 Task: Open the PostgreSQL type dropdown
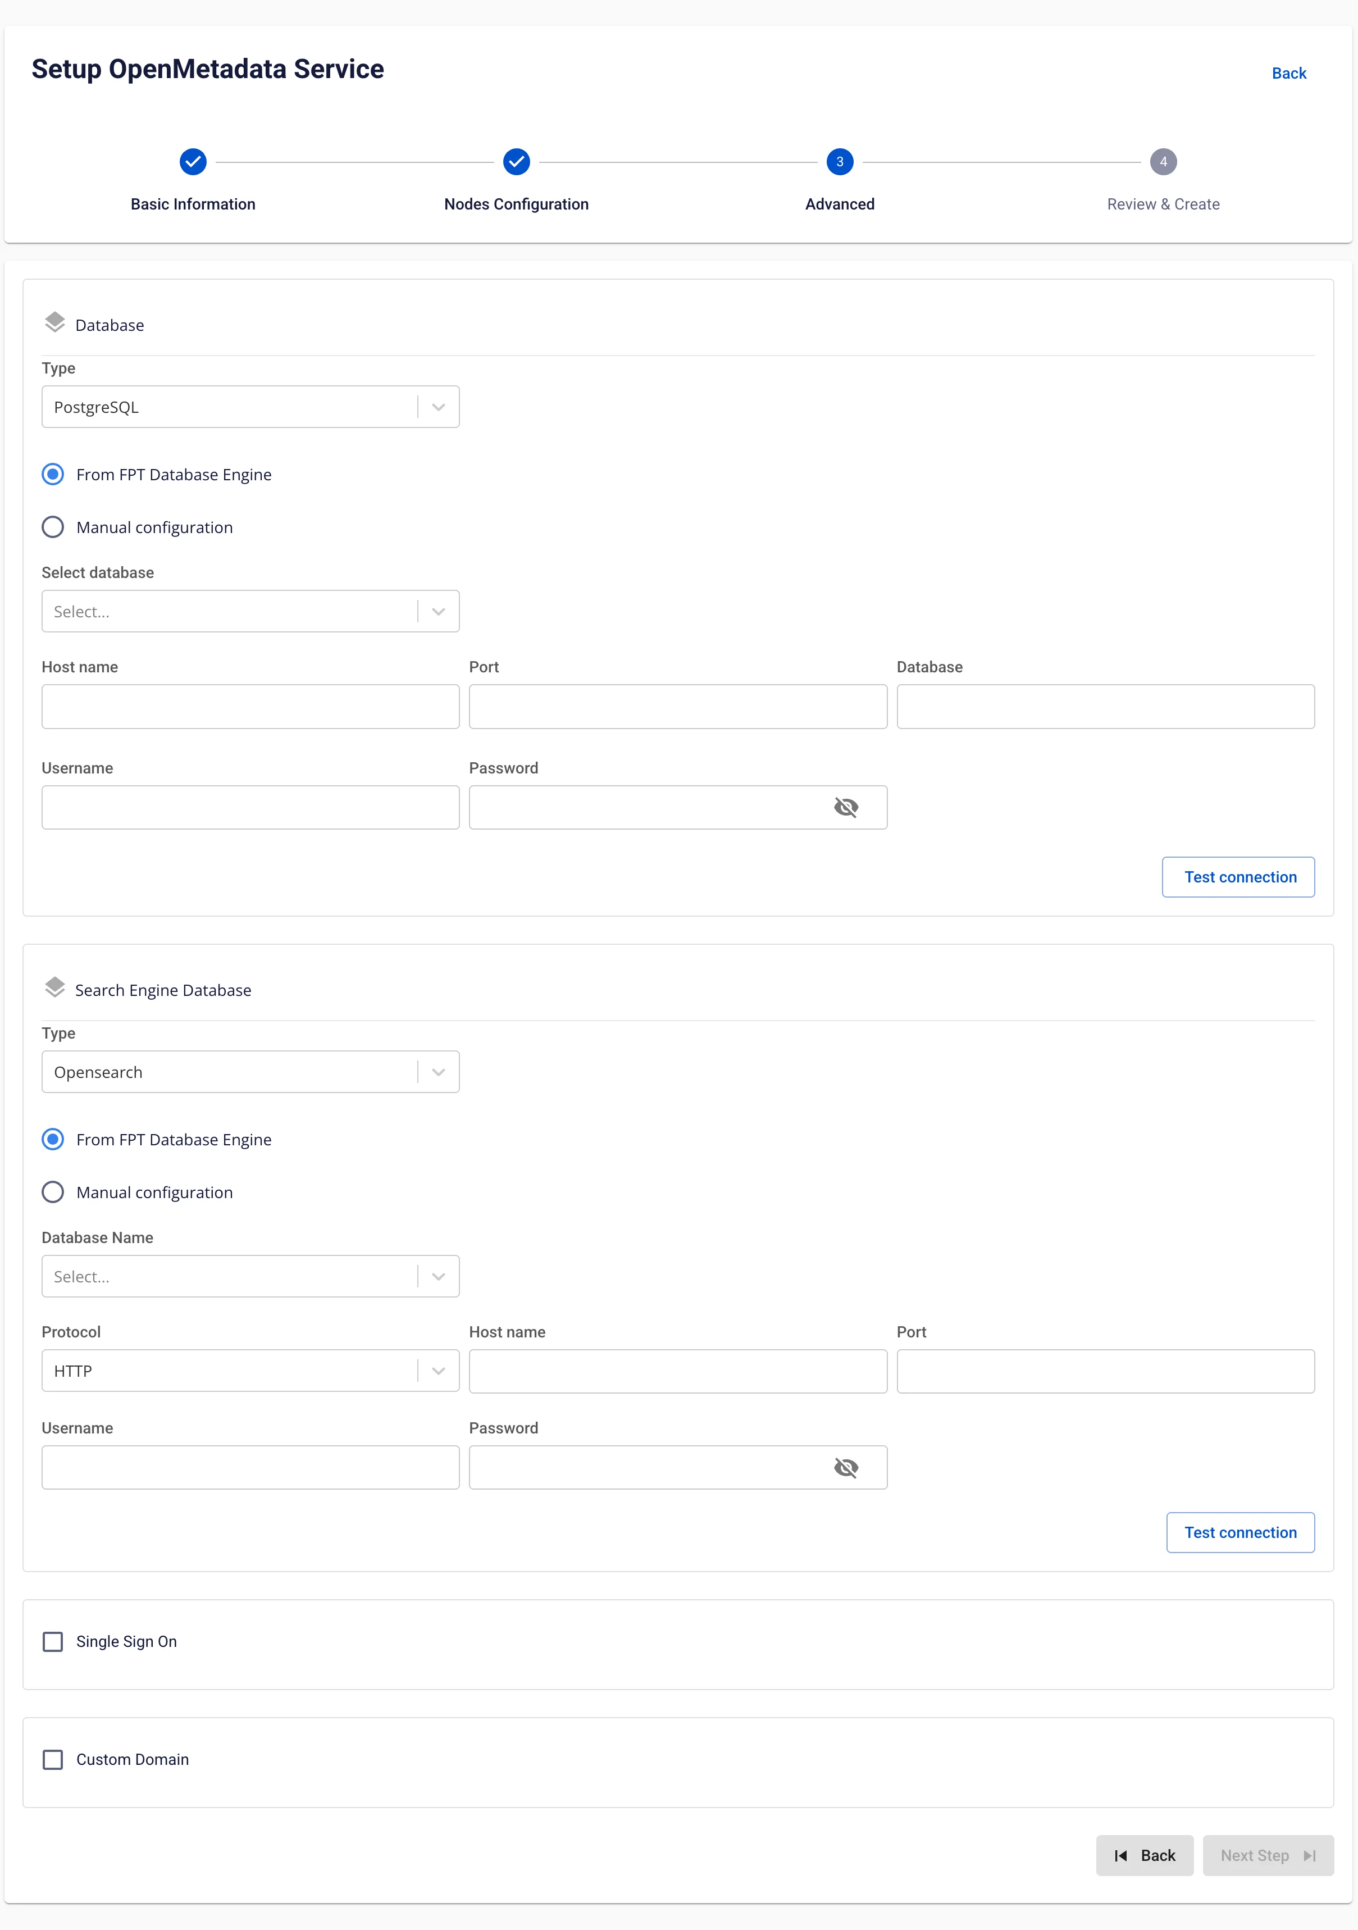click(x=250, y=407)
